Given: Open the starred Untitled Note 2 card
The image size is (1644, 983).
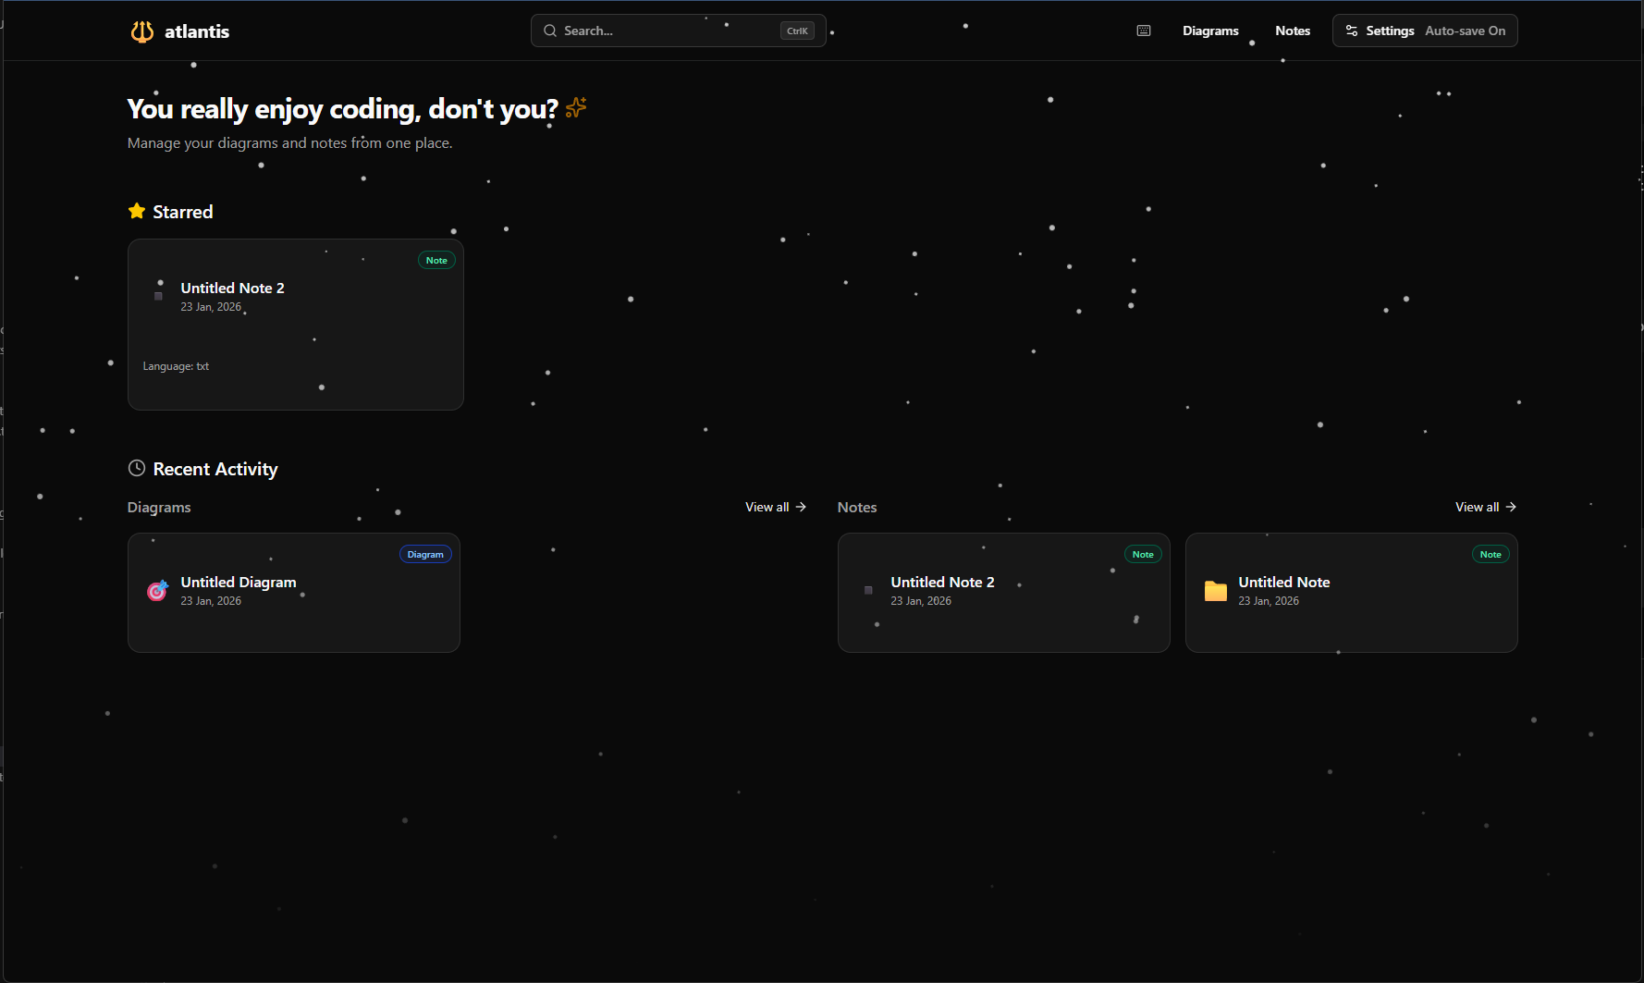Looking at the screenshot, I should click(295, 324).
